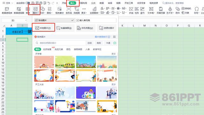
Task: Choose the purple illustration under 开工大吉
Action: 86,92
